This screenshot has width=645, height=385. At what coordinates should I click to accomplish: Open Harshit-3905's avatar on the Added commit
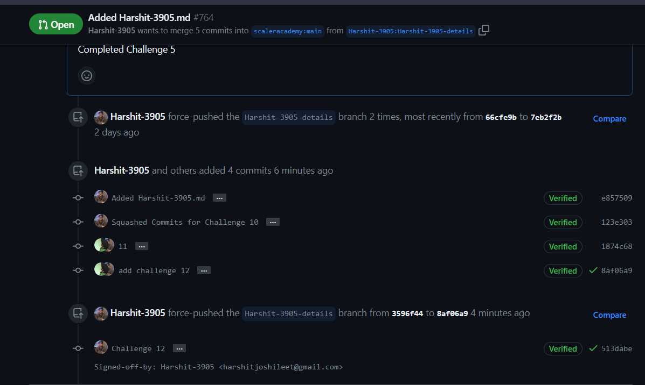(x=101, y=197)
